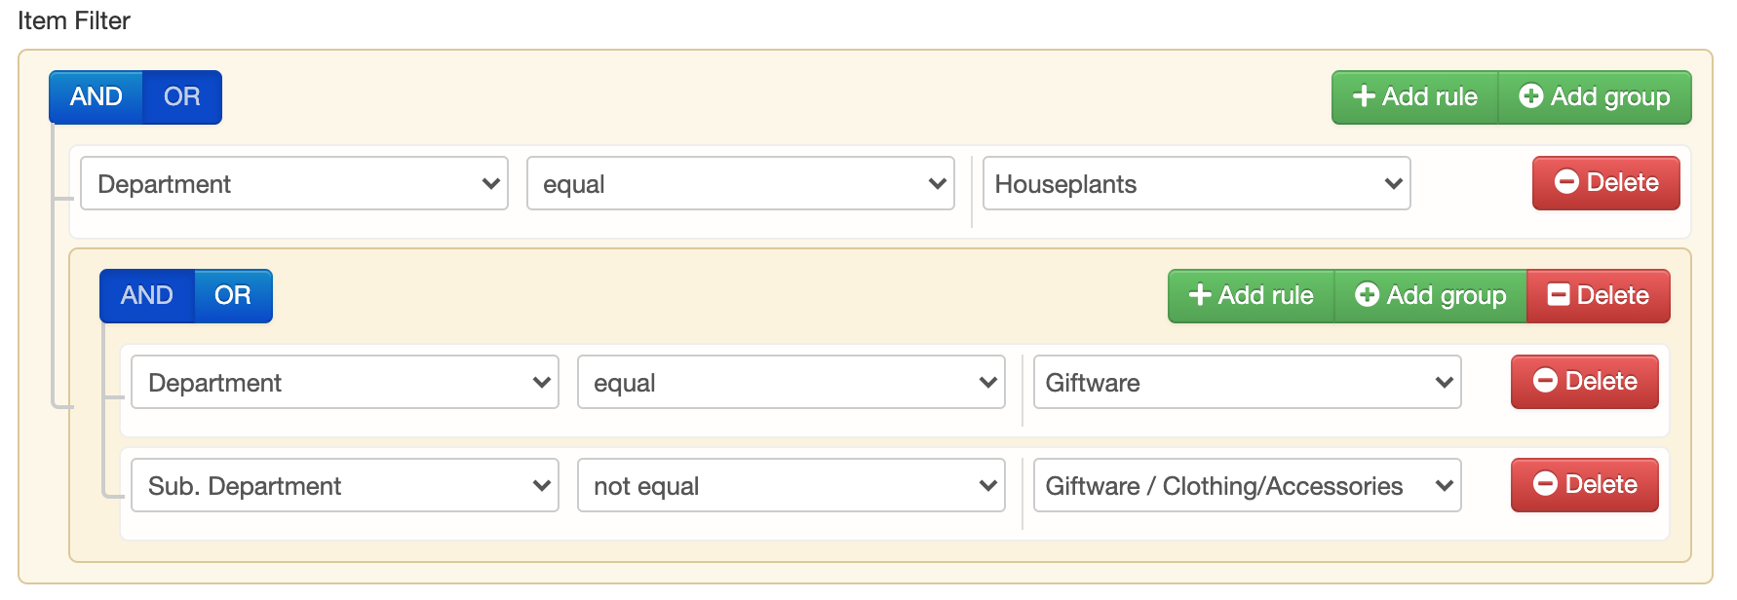The height and width of the screenshot is (600, 1737).
Task: Toggle outer group condition to OR
Action: [x=182, y=97]
